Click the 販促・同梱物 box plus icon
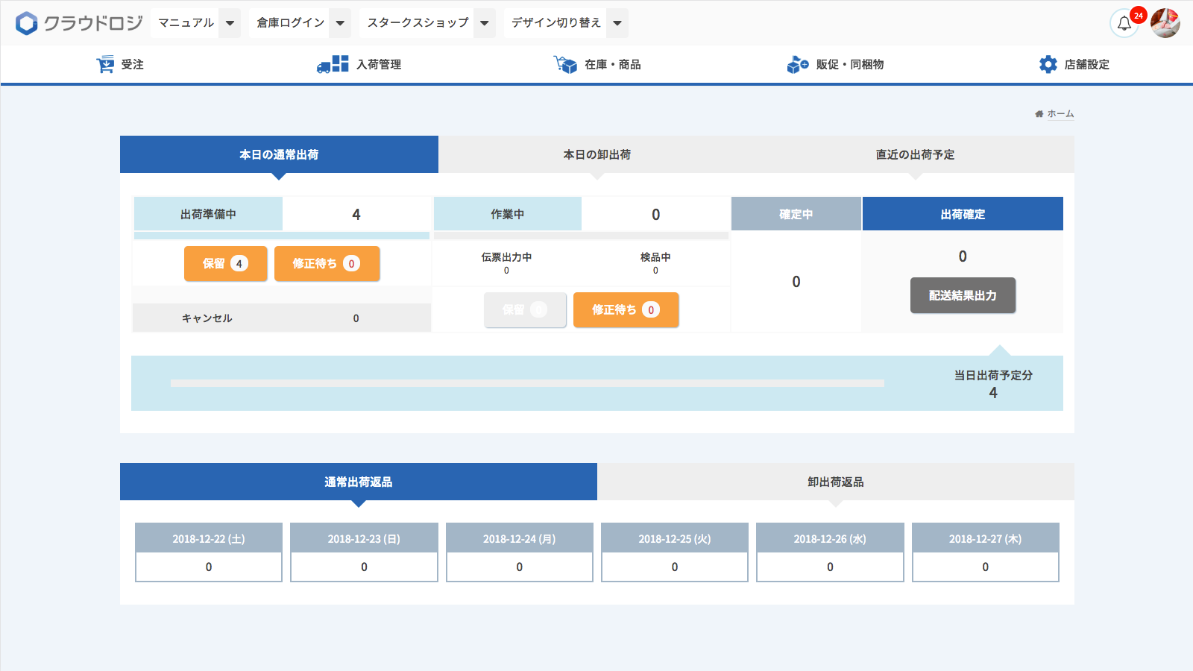Viewport: 1193px width, 671px height. click(798, 64)
